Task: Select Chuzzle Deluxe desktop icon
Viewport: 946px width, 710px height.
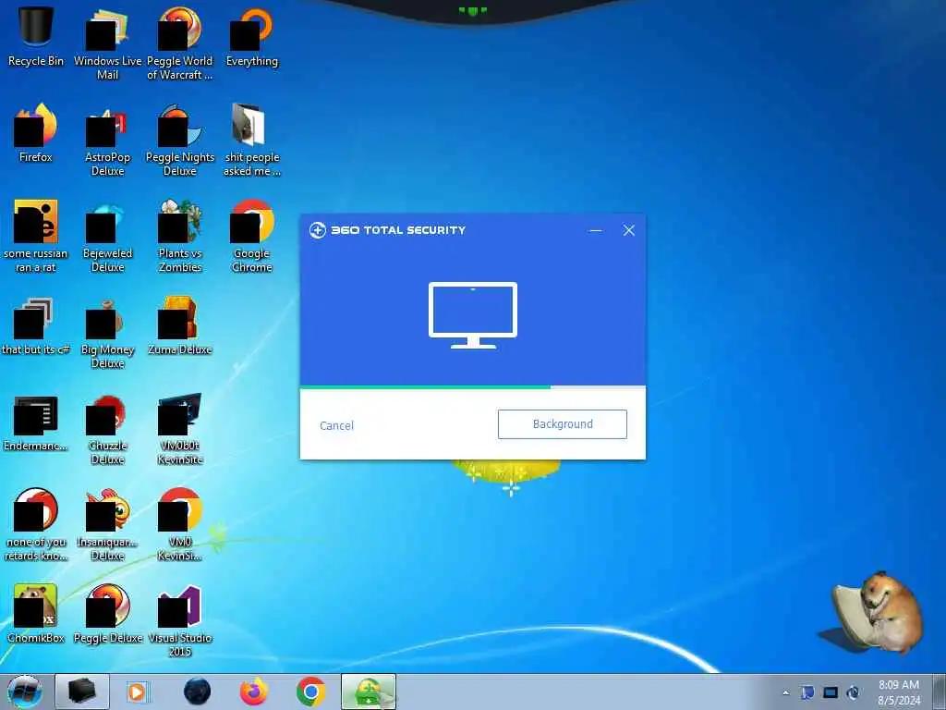Action: (107, 429)
